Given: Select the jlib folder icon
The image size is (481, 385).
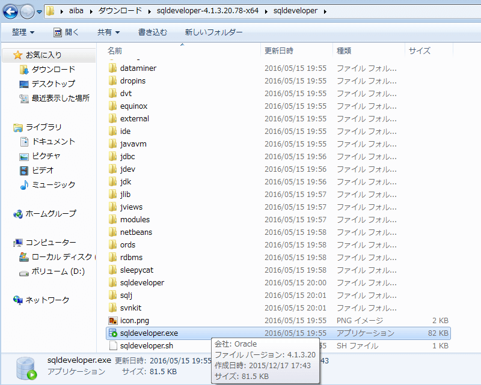Looking at the screenshot, I should pos(113,194).
